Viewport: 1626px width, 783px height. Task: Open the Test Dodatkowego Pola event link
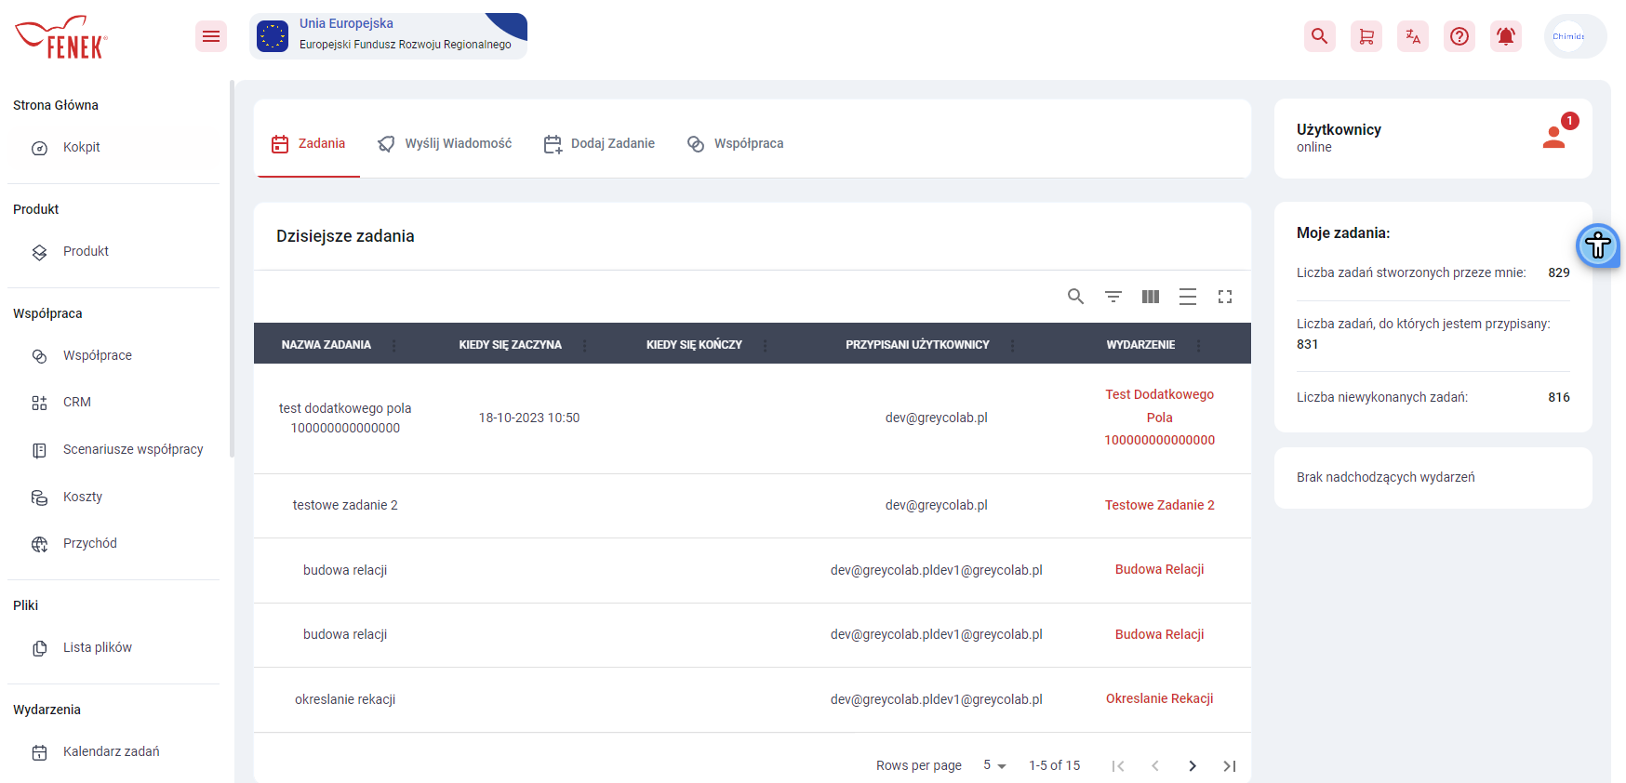pyautogui.click(x=1159, y=417)
